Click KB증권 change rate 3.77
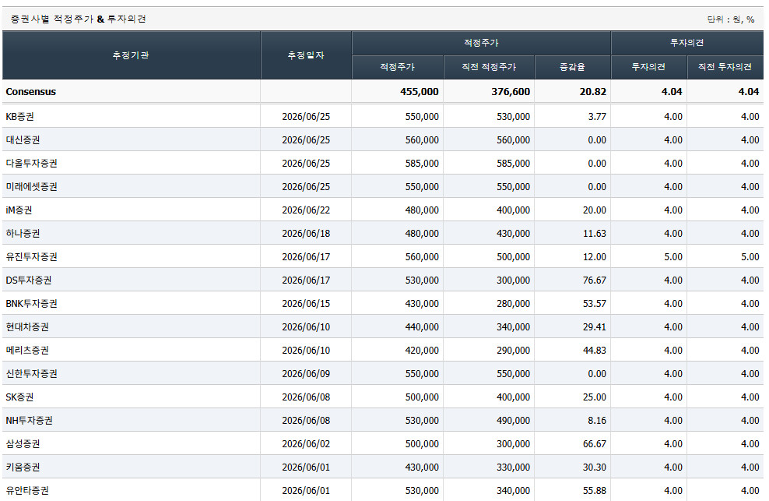The width and height of the screenshot is (769, 501). pyautogui.click(x=597, y=117)
